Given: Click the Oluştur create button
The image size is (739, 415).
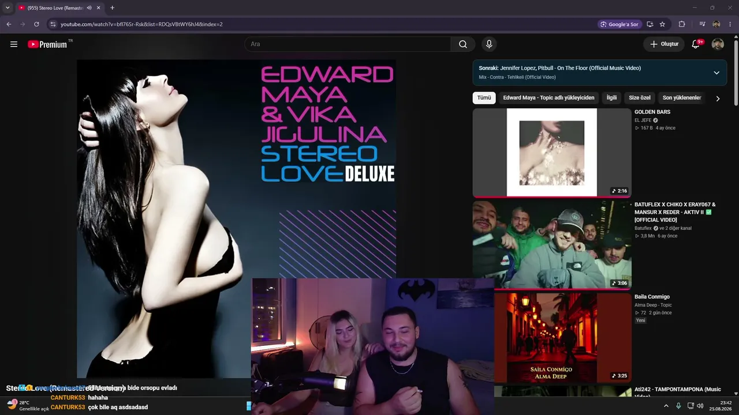Looking at the screenshot, I should (664, 44).
